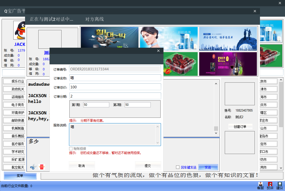Open the Korean movie ad banner thumbnail
Screen dimensions: 285x191
(x=110, y=38)
